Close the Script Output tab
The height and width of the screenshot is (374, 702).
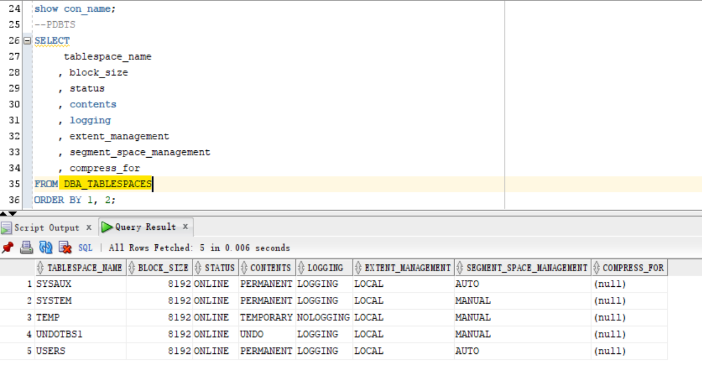88,228
